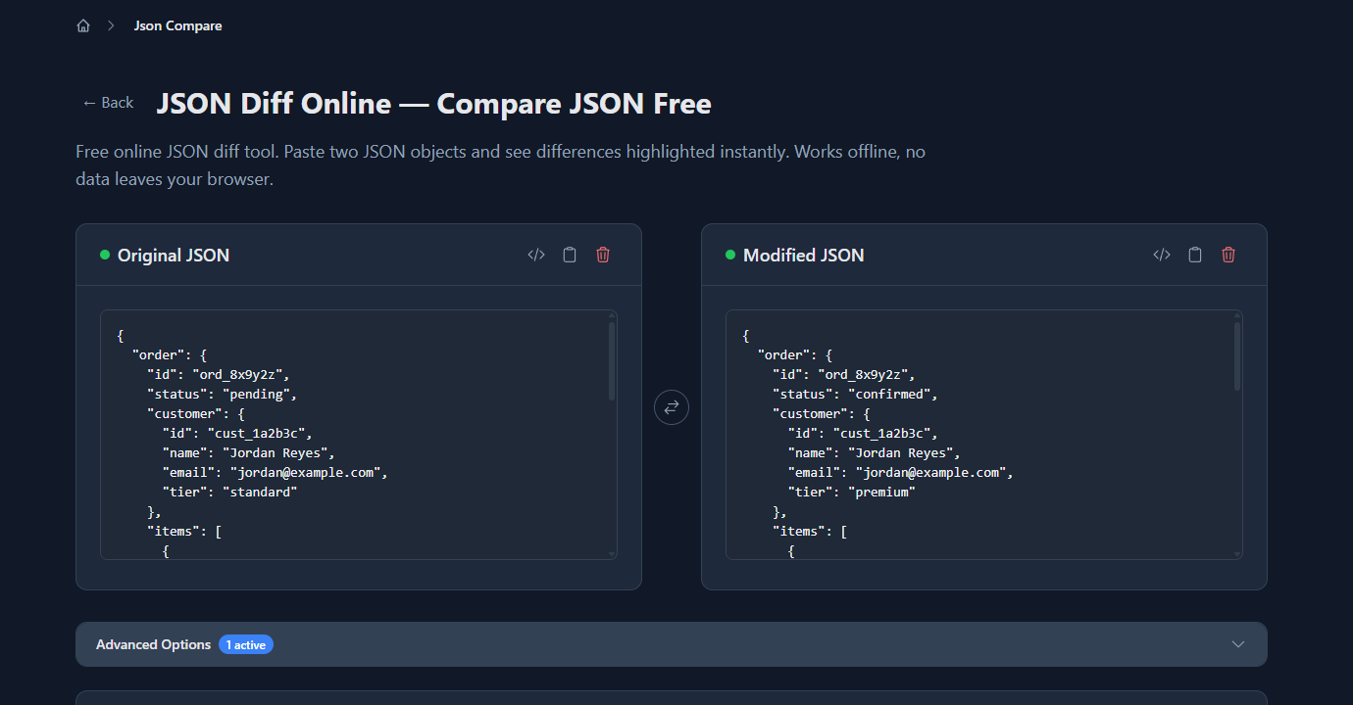Image resolution: width=1353 pixels, height=705 pixels.
Task: Toggle the green status dot on Modified JSON
Action: click(x=728, y=254)
